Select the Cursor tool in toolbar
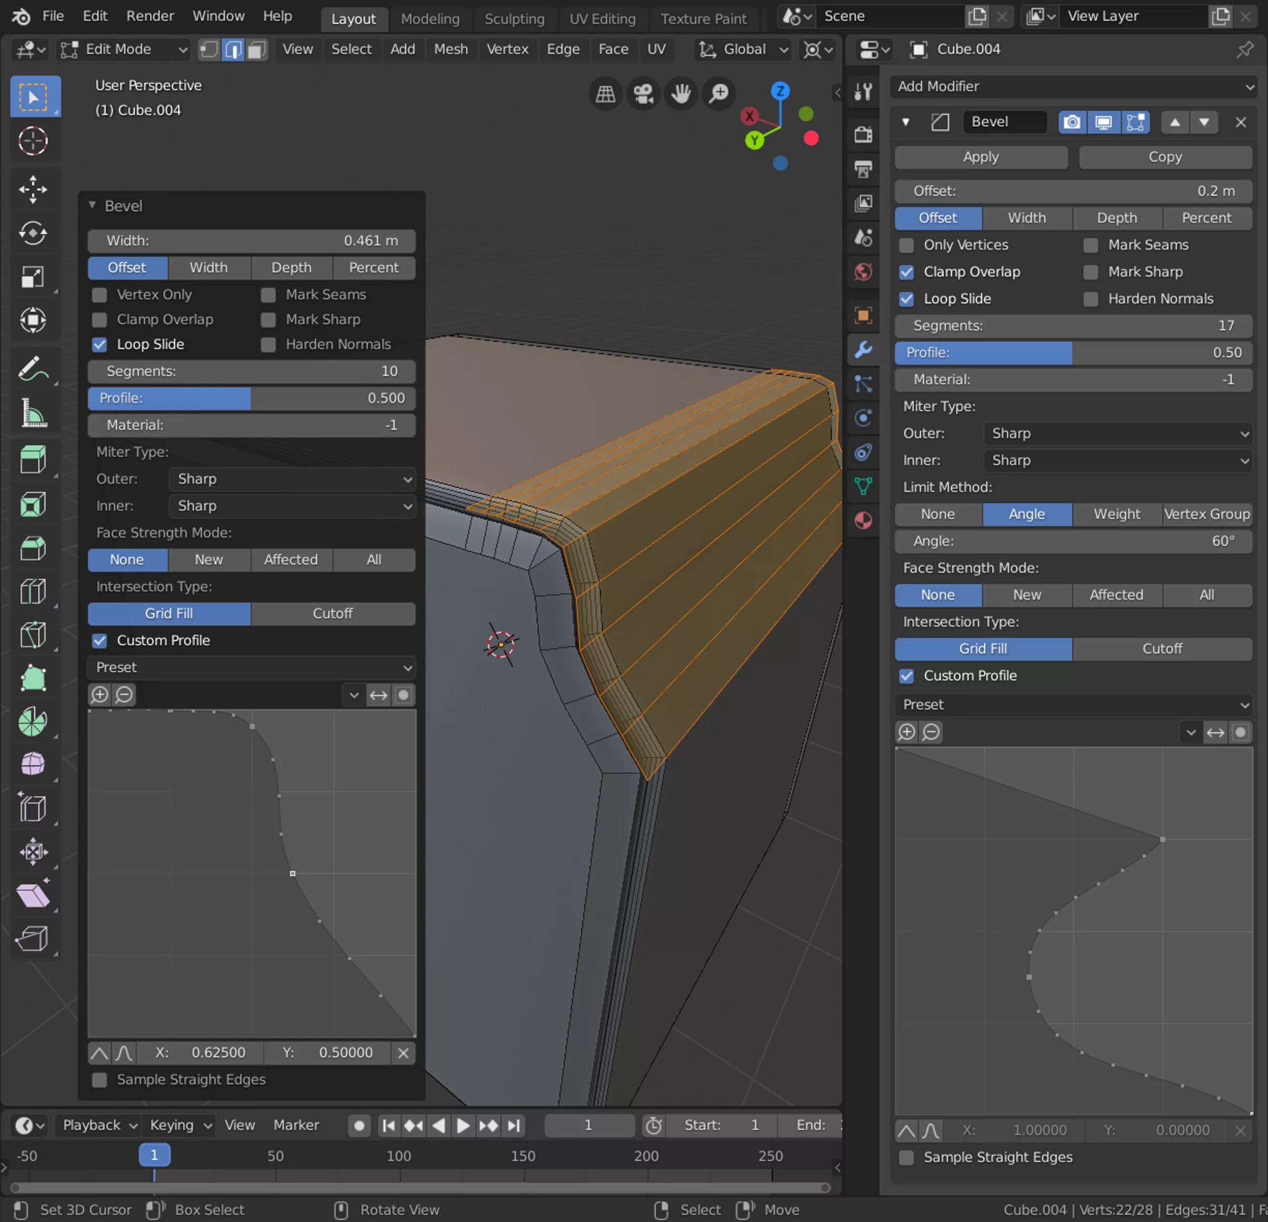This screenshot has height=1222, width=1268. 33,141
